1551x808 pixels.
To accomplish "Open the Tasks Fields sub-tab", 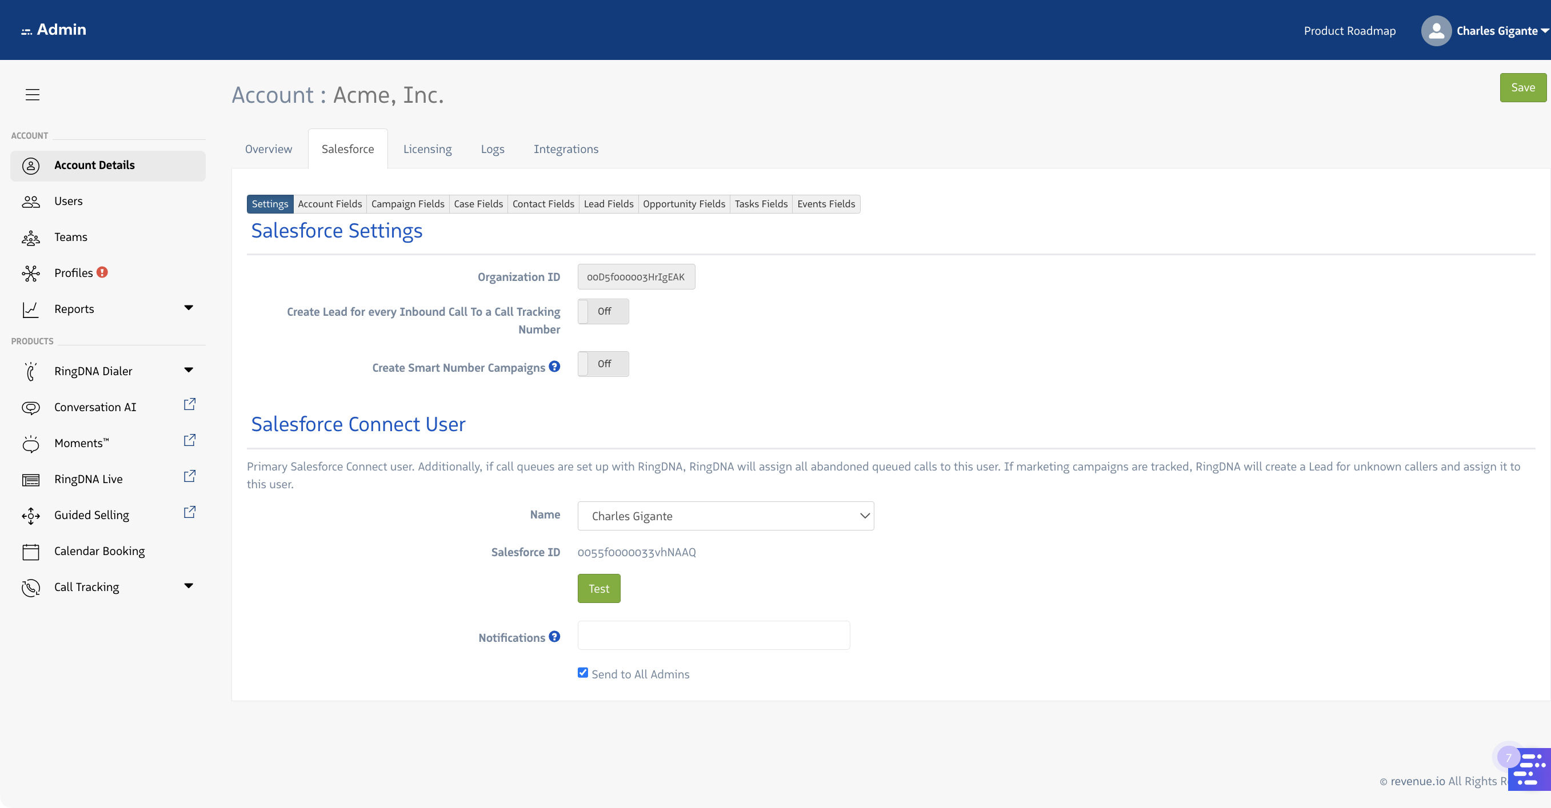I will coord(761,204).
